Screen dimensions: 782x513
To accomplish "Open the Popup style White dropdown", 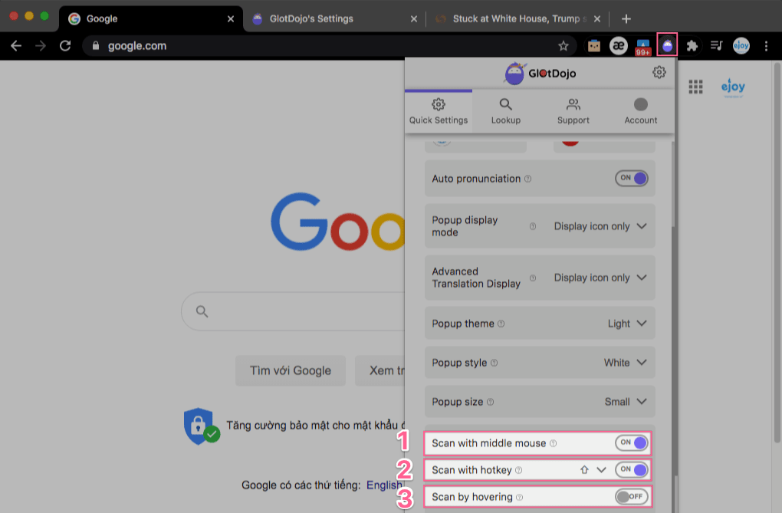I will click(x=626, y=362).
